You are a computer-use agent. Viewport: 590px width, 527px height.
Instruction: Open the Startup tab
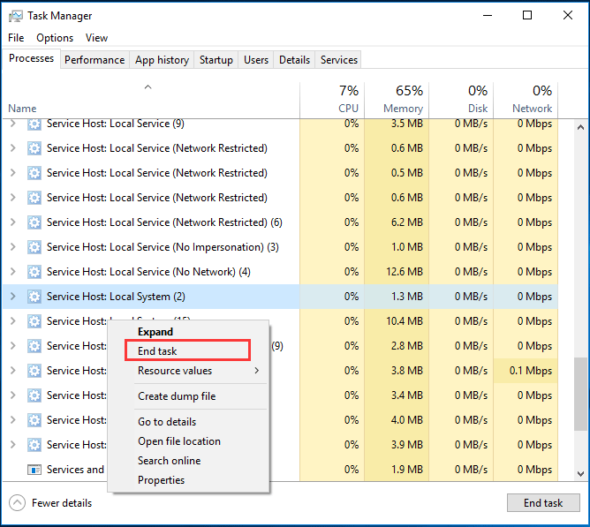(x=216, y=60)
